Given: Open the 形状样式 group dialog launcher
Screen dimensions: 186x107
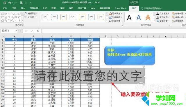Looking at the screenshot, I should (122, 25).
